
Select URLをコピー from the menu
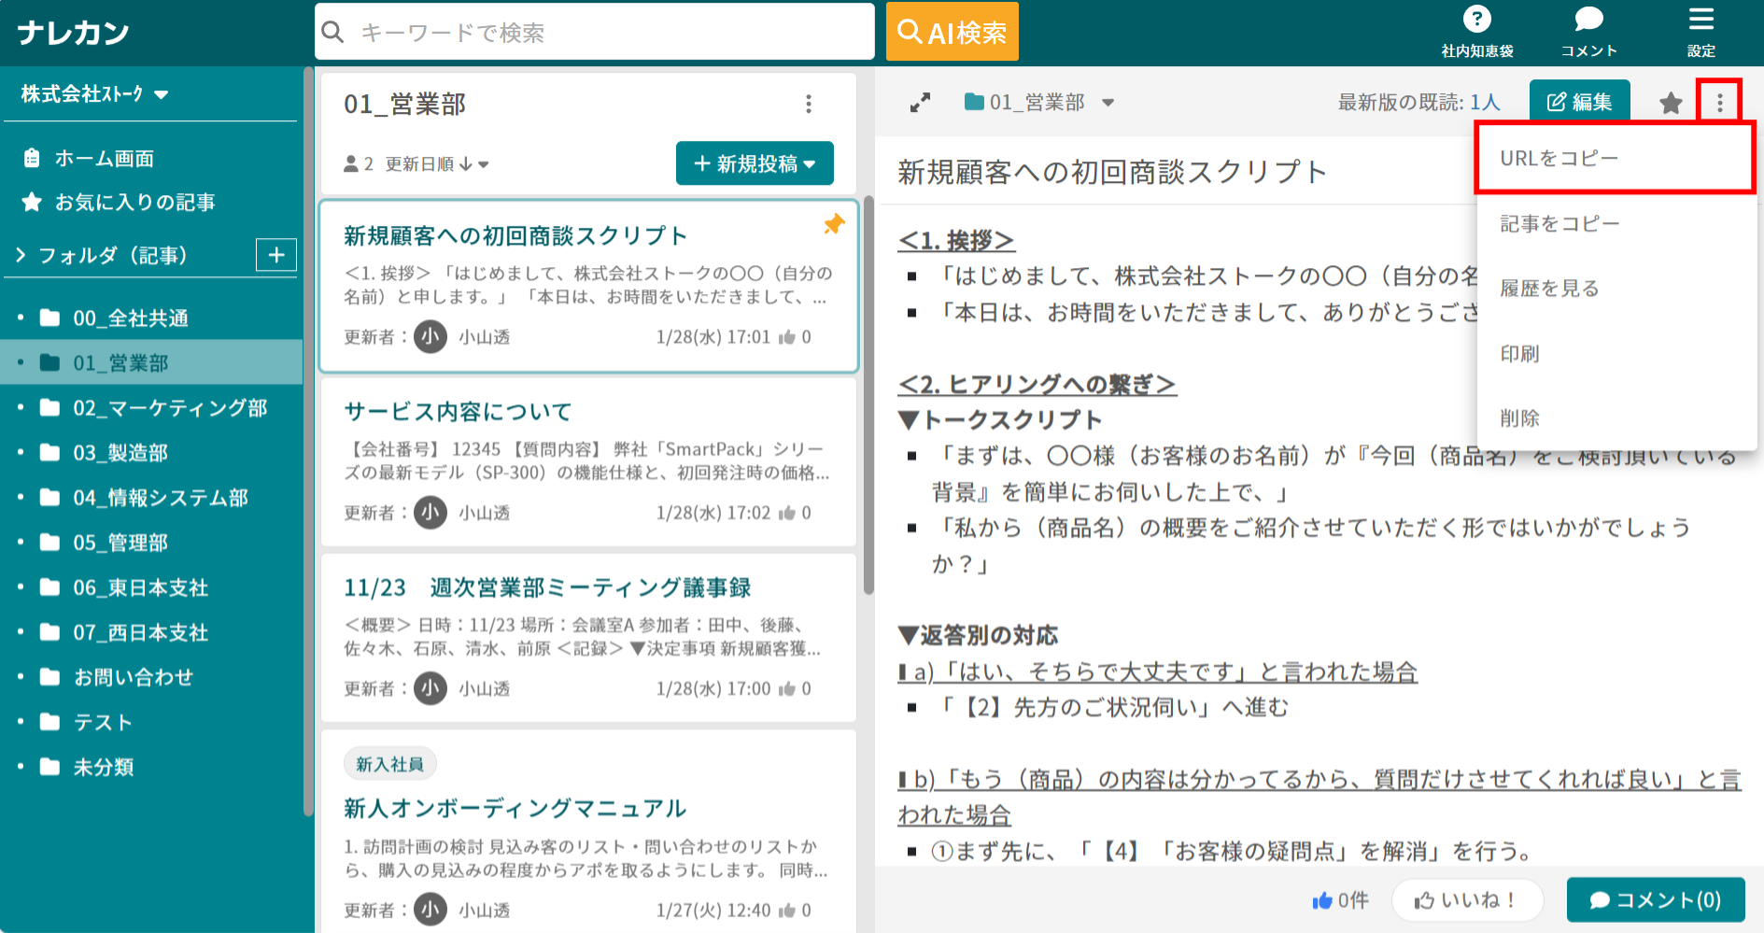[1559, 157]
